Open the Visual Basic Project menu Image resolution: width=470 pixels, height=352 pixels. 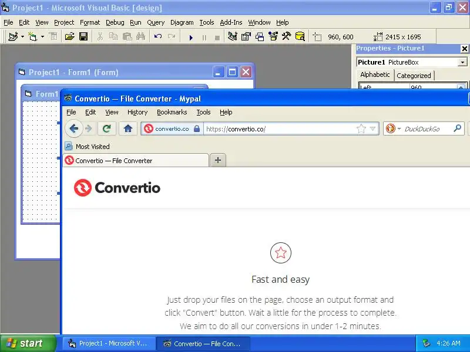(64, 22)
